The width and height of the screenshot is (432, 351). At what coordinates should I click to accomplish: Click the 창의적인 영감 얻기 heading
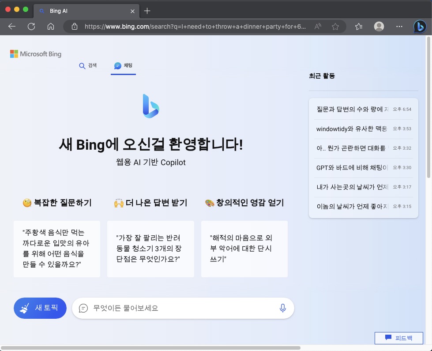tap(244, 203)
